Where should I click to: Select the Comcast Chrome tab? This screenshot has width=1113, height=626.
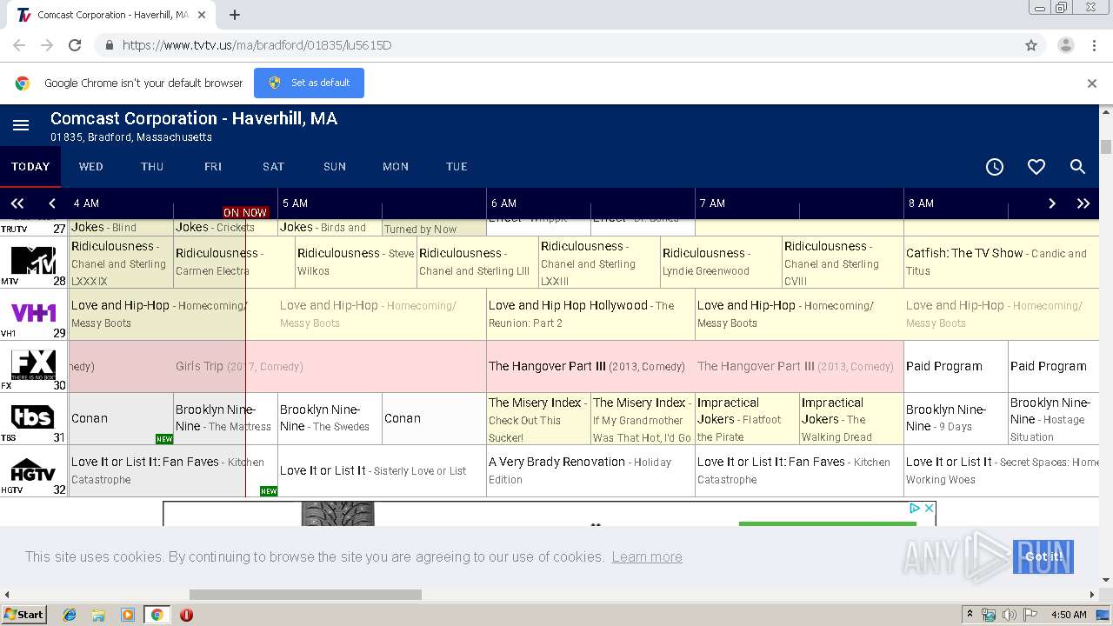point(111,15)
